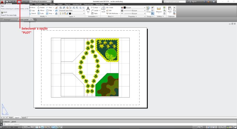Select the Mirror tool
The width and height of the screenshot is (237, 129).
tap(41, 11)
